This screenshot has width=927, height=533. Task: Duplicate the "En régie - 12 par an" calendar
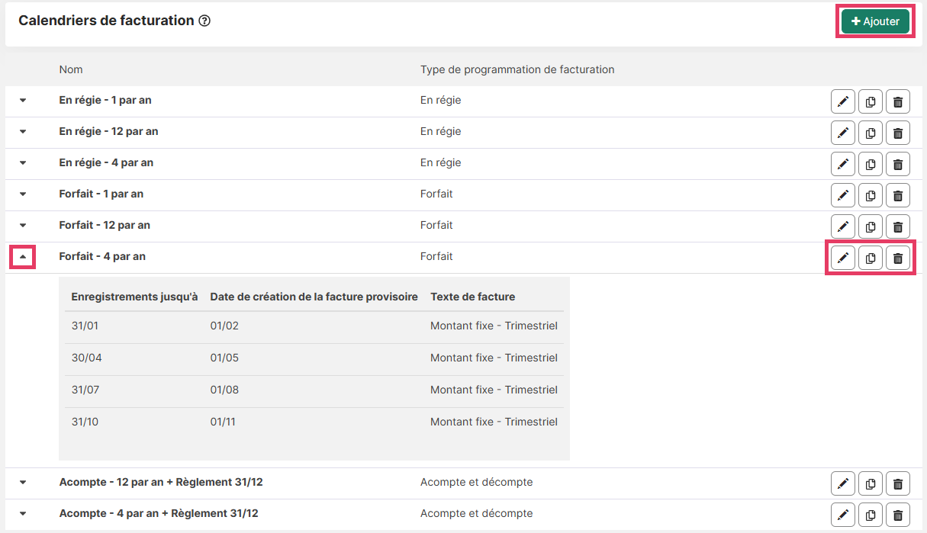click(x=870, y=133)
